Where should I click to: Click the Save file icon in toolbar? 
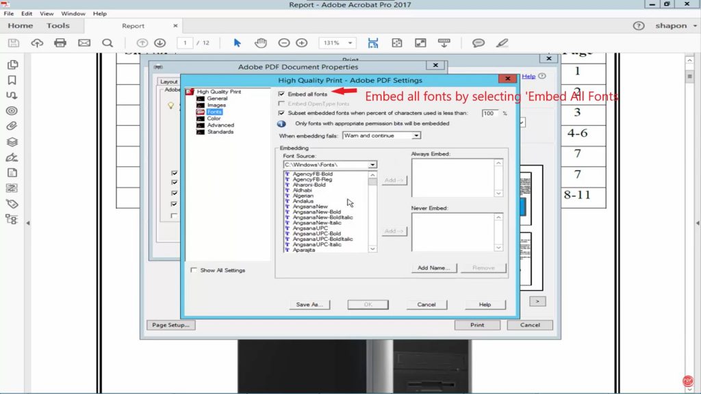(14, 43)
